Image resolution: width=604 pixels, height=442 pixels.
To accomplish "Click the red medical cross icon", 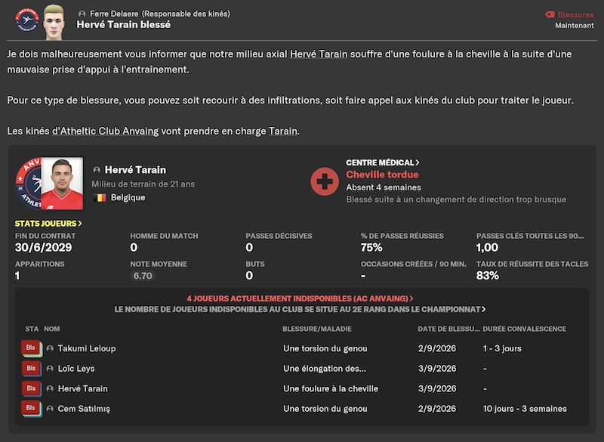I will pos(325,181).
